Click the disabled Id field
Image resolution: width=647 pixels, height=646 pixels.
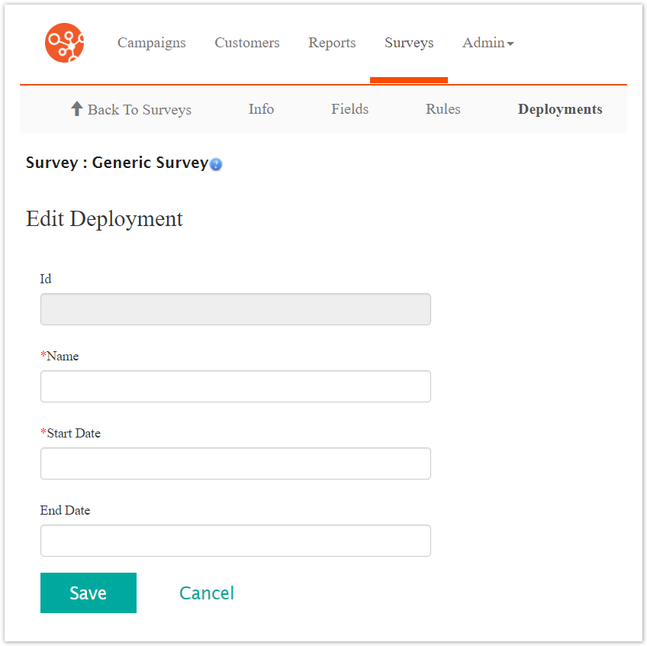[x=236, y=309]
